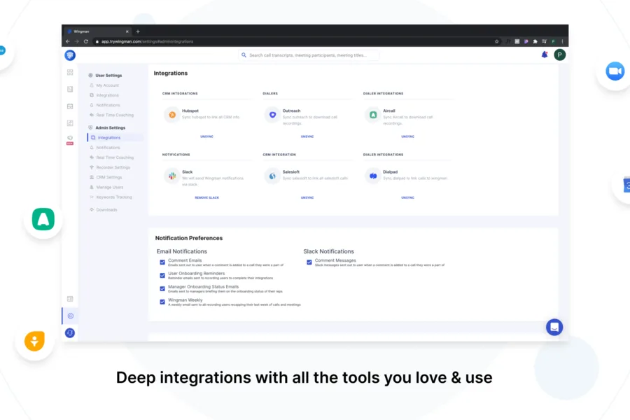Click the browser forward arrow
630x420 pixels.
click(x=76, y=41)
